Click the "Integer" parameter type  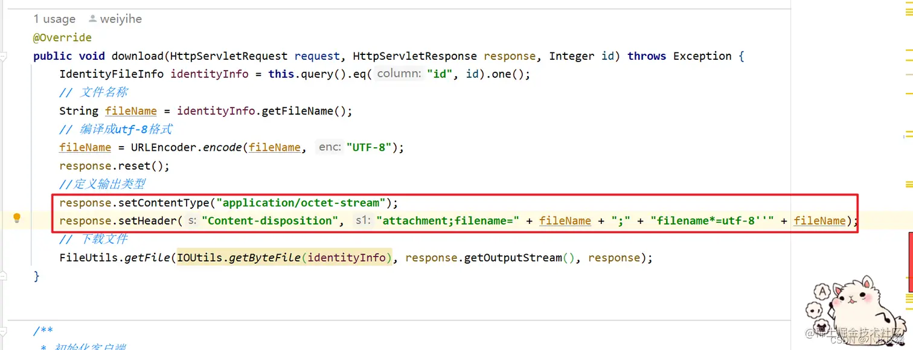[572, 56]
